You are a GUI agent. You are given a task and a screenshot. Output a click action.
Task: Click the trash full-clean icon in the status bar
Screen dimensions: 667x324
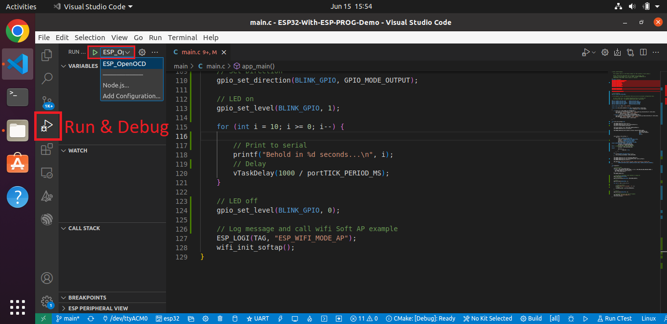click(x=220, y=319)
